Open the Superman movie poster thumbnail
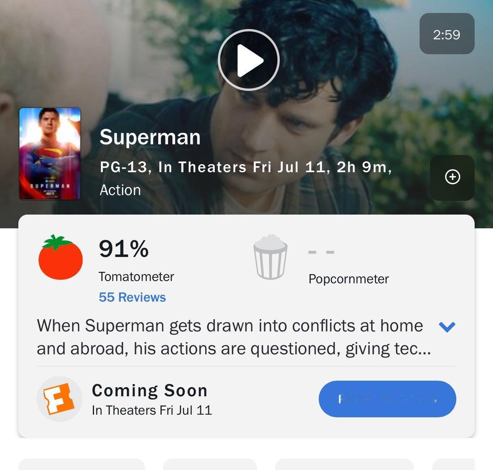The height and width of the screenshot is (470, 493). [x=50, y=153]
